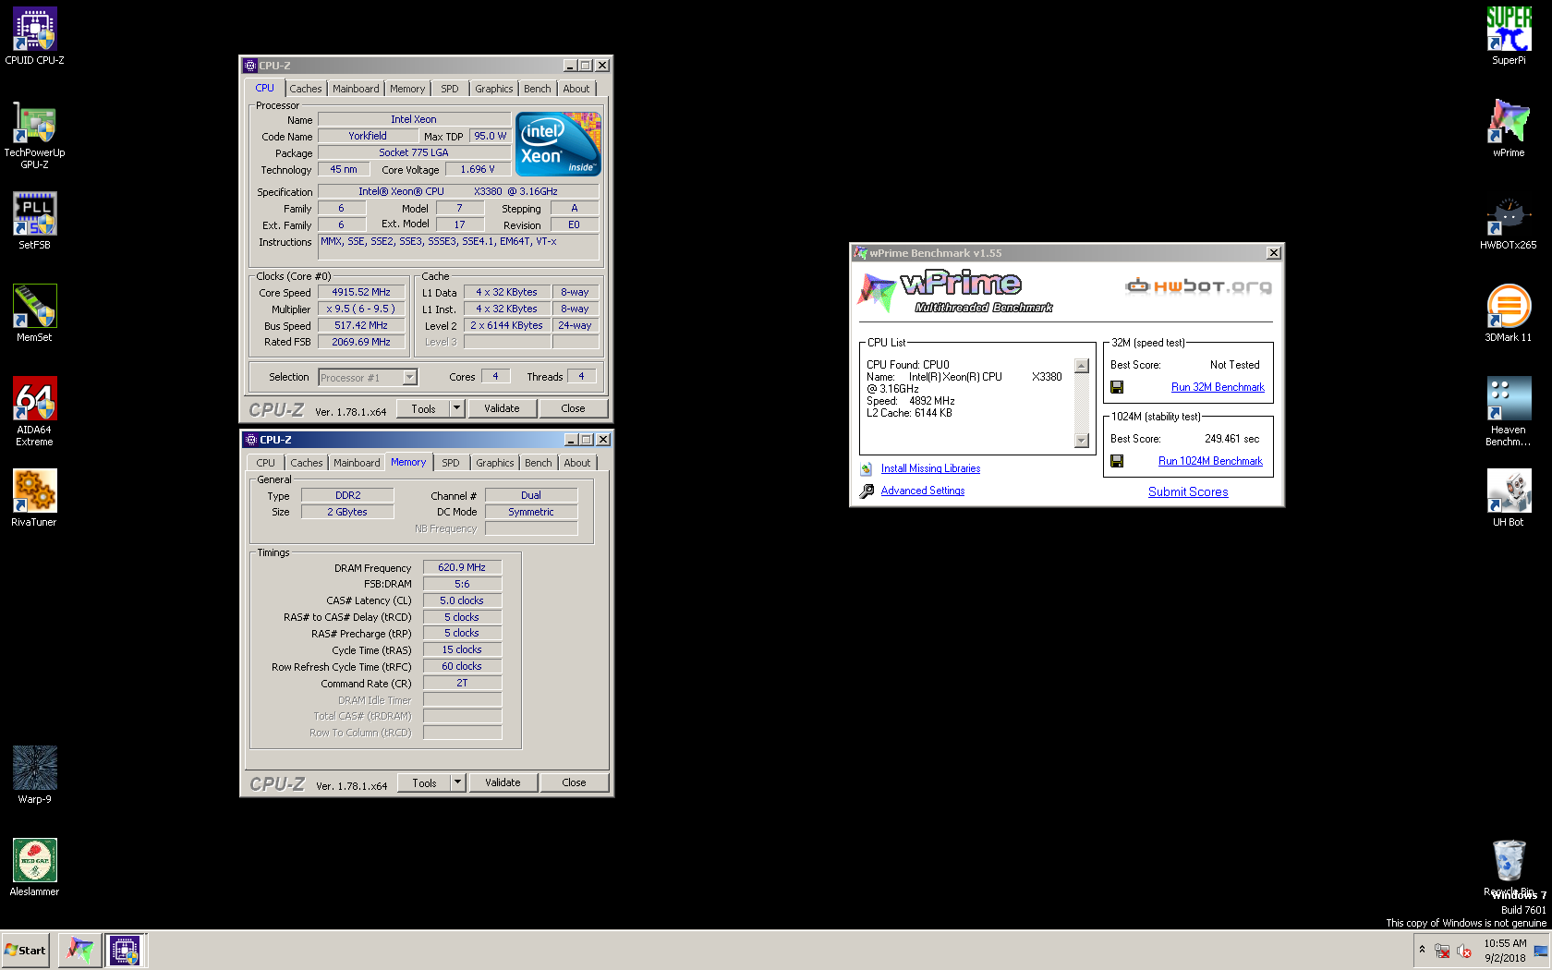
Task: Run the 32M Benchmark
Action: tap(1218, 387)
